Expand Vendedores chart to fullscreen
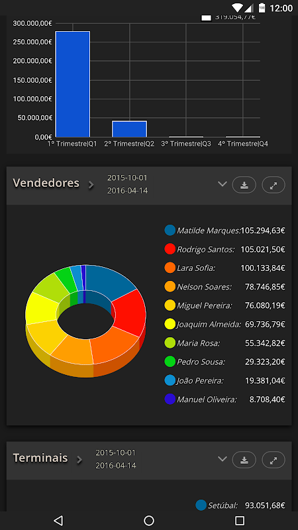 [273, 185]
